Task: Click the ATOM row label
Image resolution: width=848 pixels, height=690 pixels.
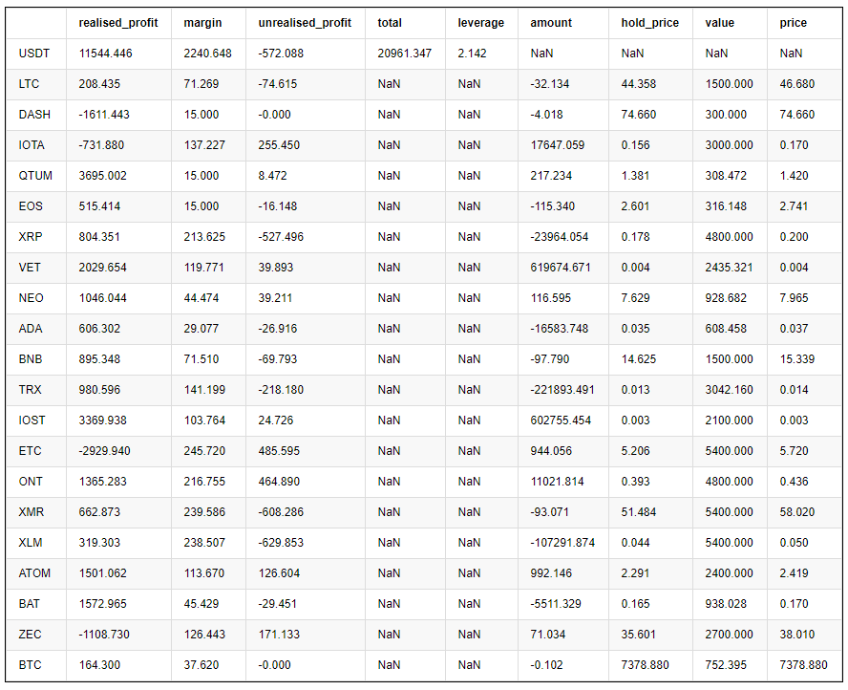Action: point(34,573)
